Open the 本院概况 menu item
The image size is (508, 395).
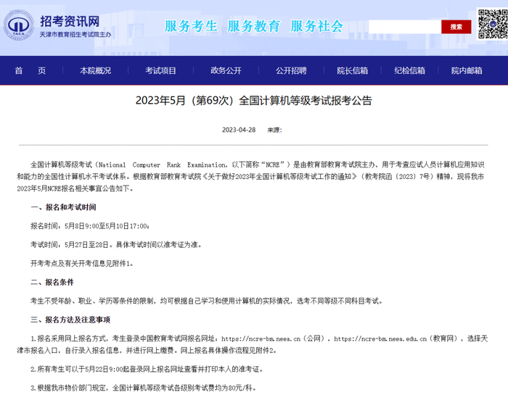(x=95, y=70)
